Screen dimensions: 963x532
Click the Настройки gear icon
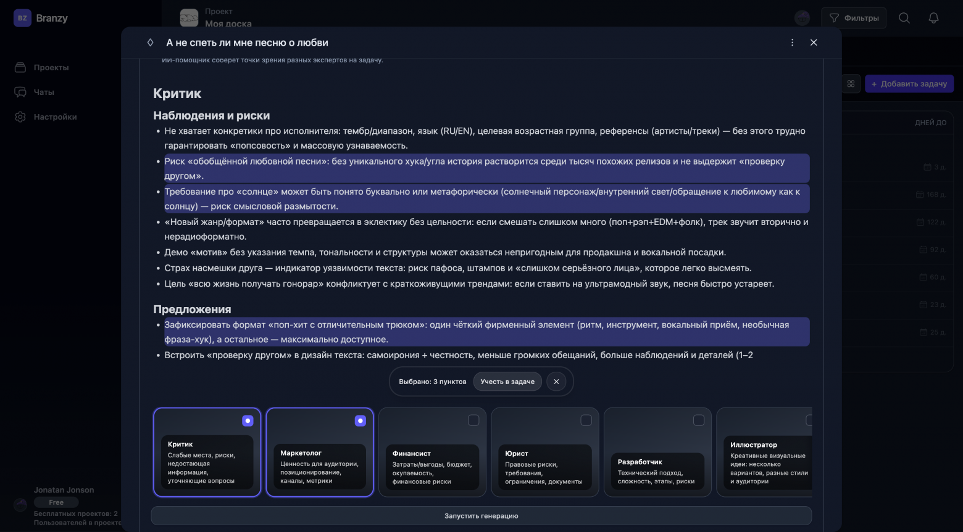[20, 117]
